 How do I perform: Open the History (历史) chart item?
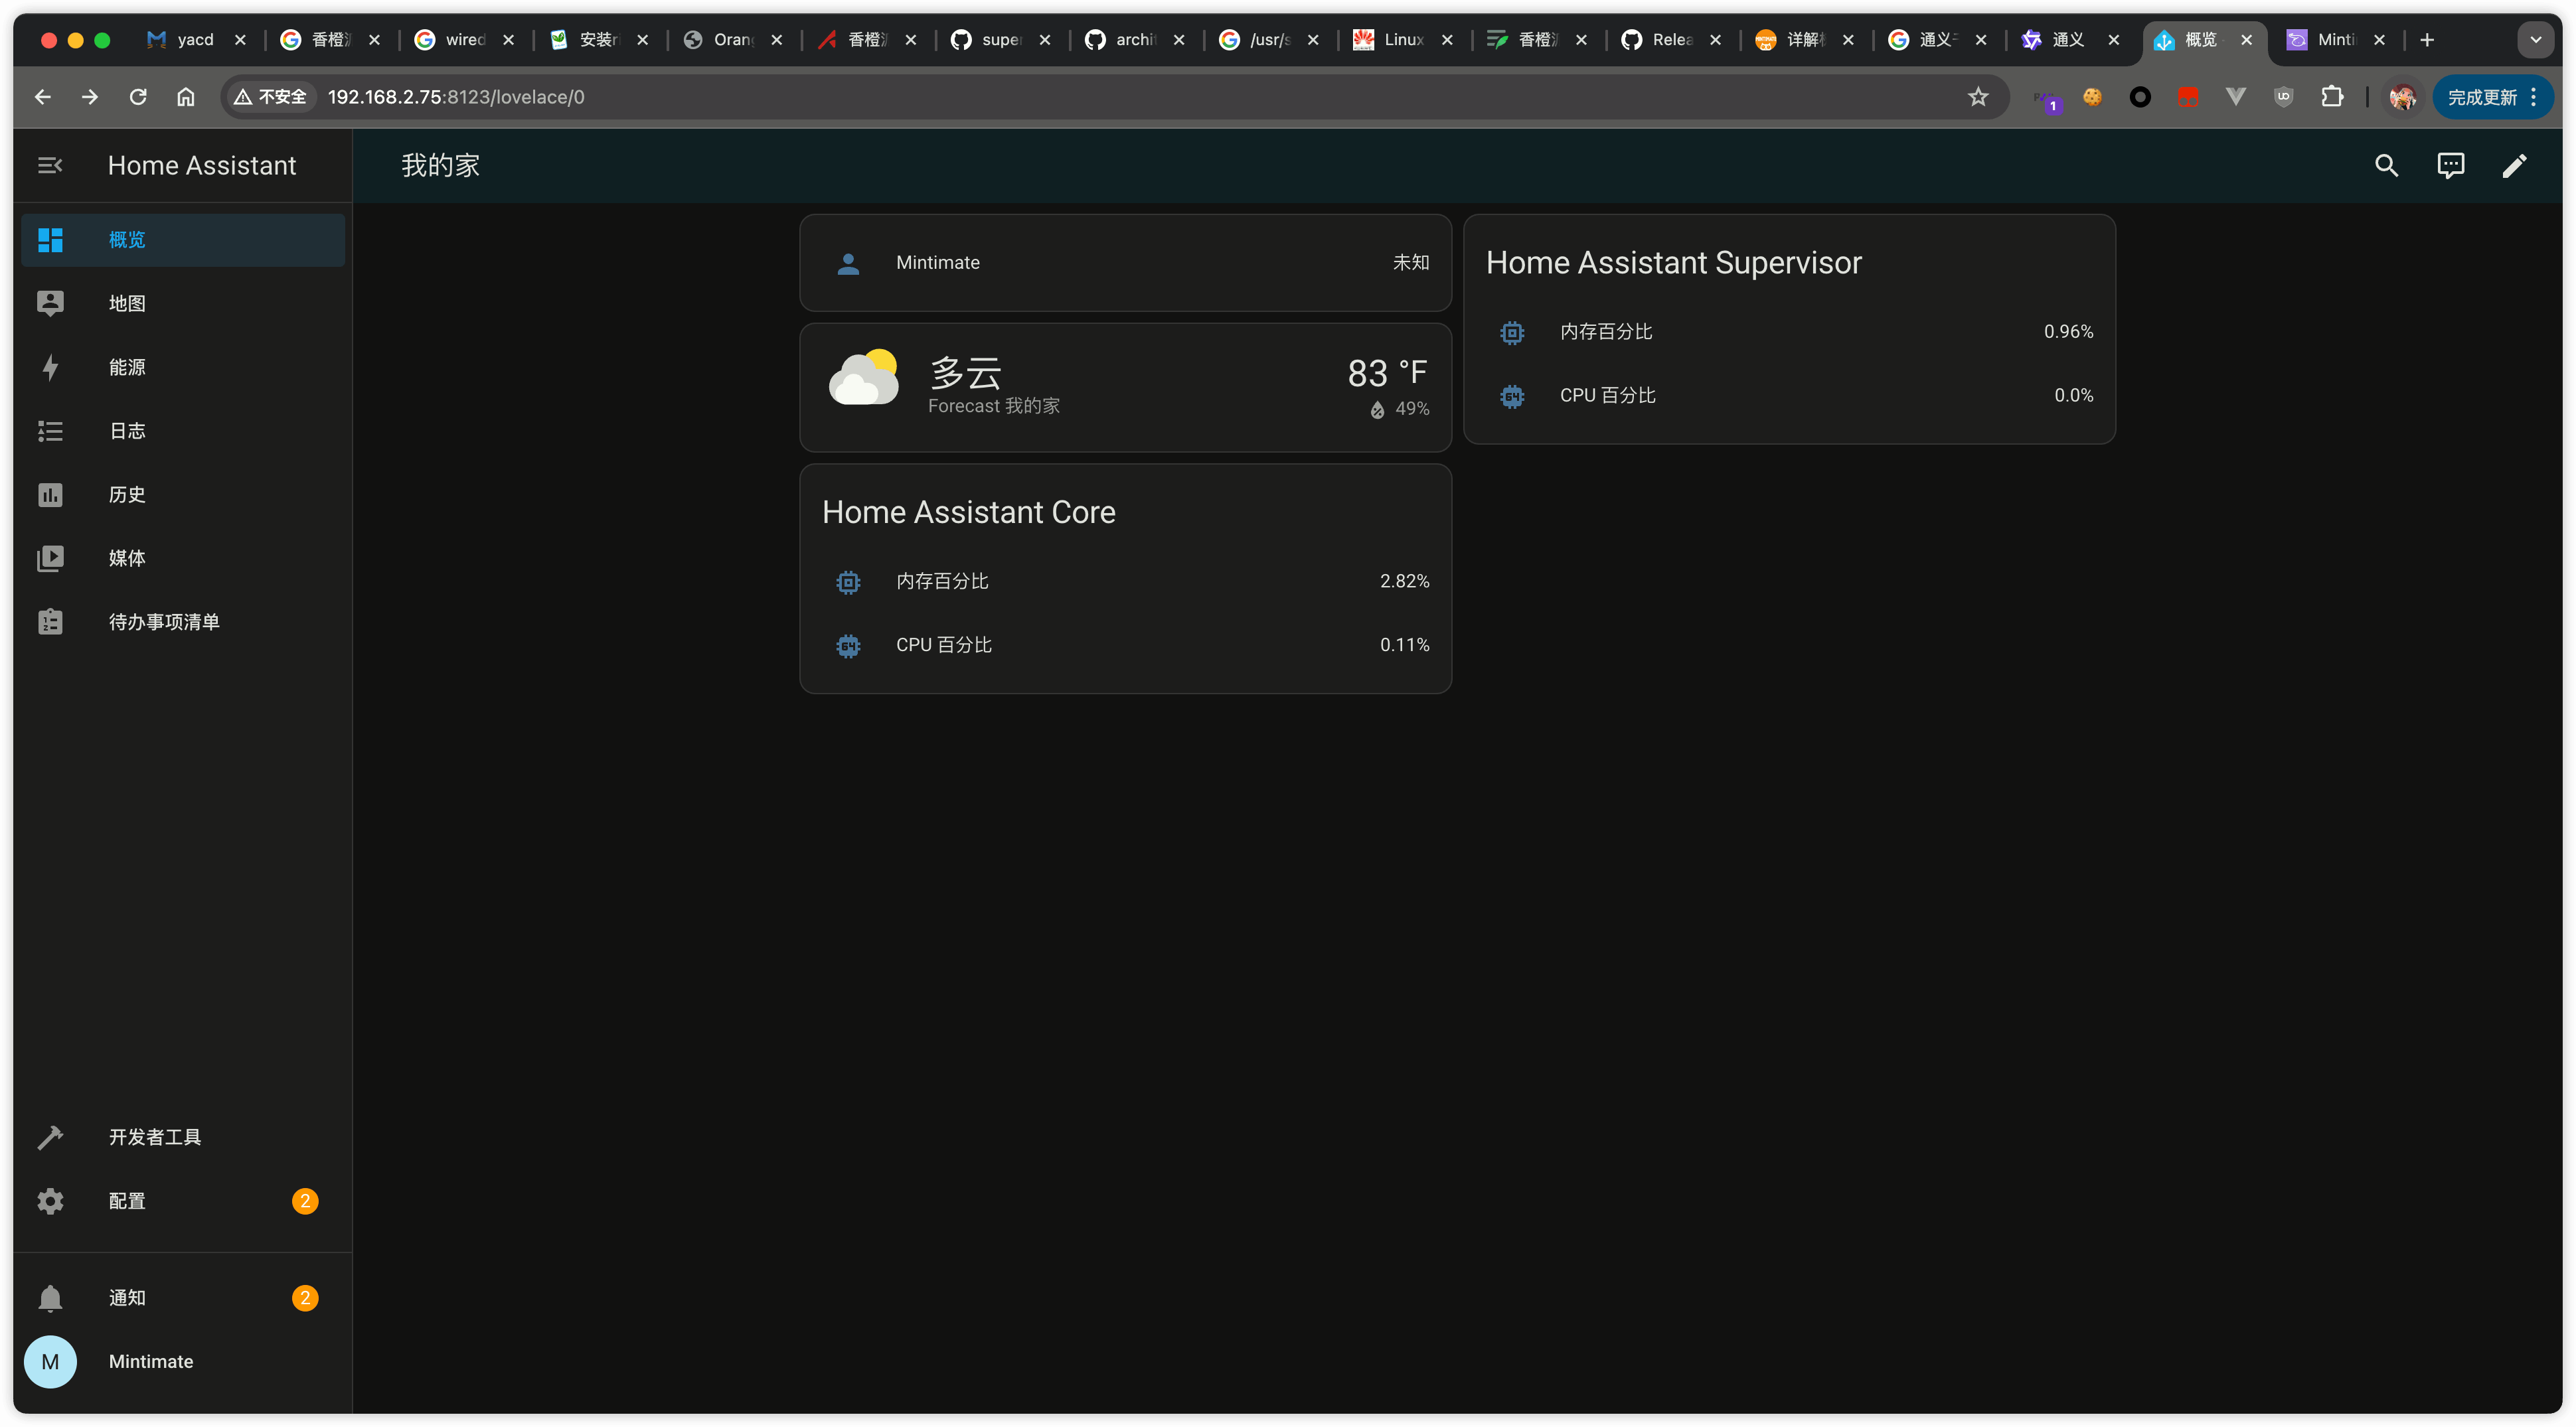click(127, 495)
